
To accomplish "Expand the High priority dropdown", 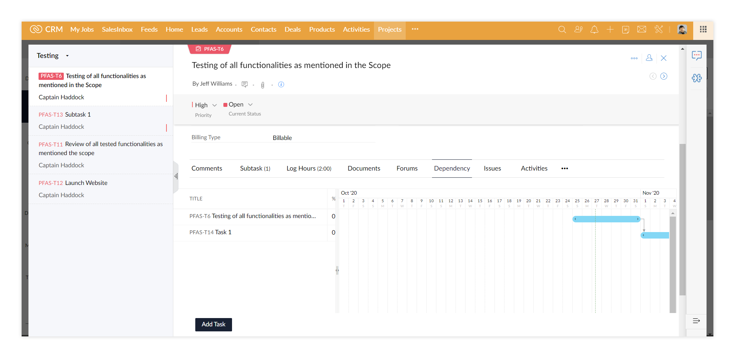I will 214,105.
